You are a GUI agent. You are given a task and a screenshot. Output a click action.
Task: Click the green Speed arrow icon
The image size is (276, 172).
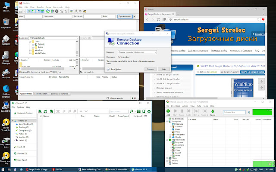coord(213,111)
